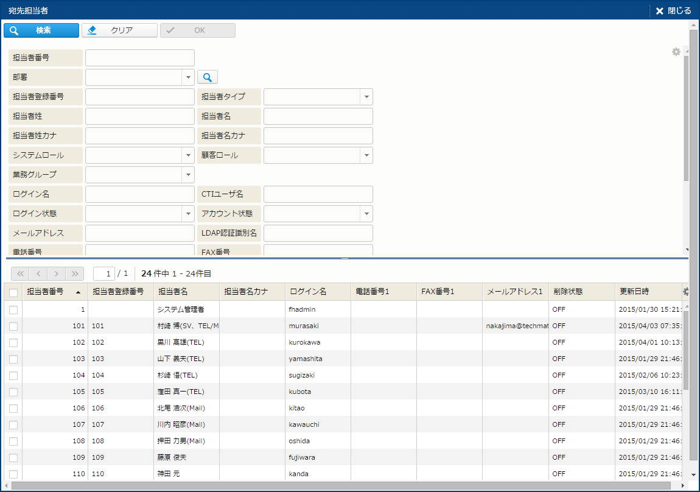Click the magnifier icon beside 部署 dropdown
The width and height of the screenshot is (700, 492).
click(207, 77)
